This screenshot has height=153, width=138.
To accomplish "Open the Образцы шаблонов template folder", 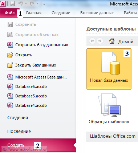I will point(109,109).
